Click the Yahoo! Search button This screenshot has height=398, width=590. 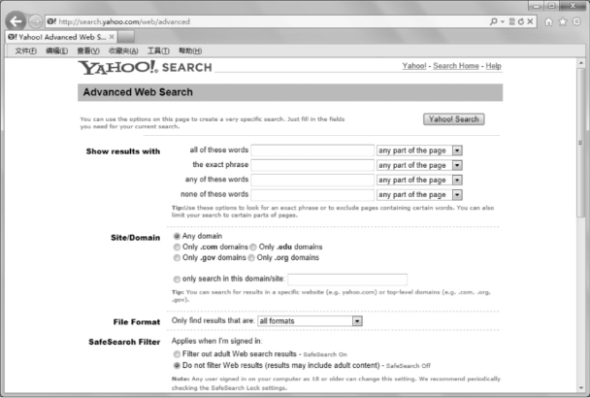454,119
